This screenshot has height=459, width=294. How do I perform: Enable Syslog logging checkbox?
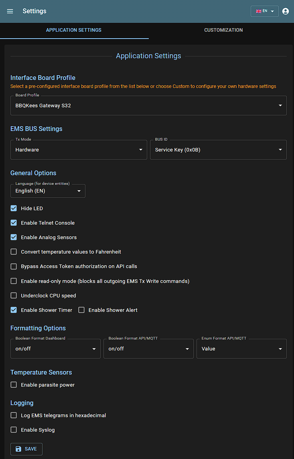14,430
